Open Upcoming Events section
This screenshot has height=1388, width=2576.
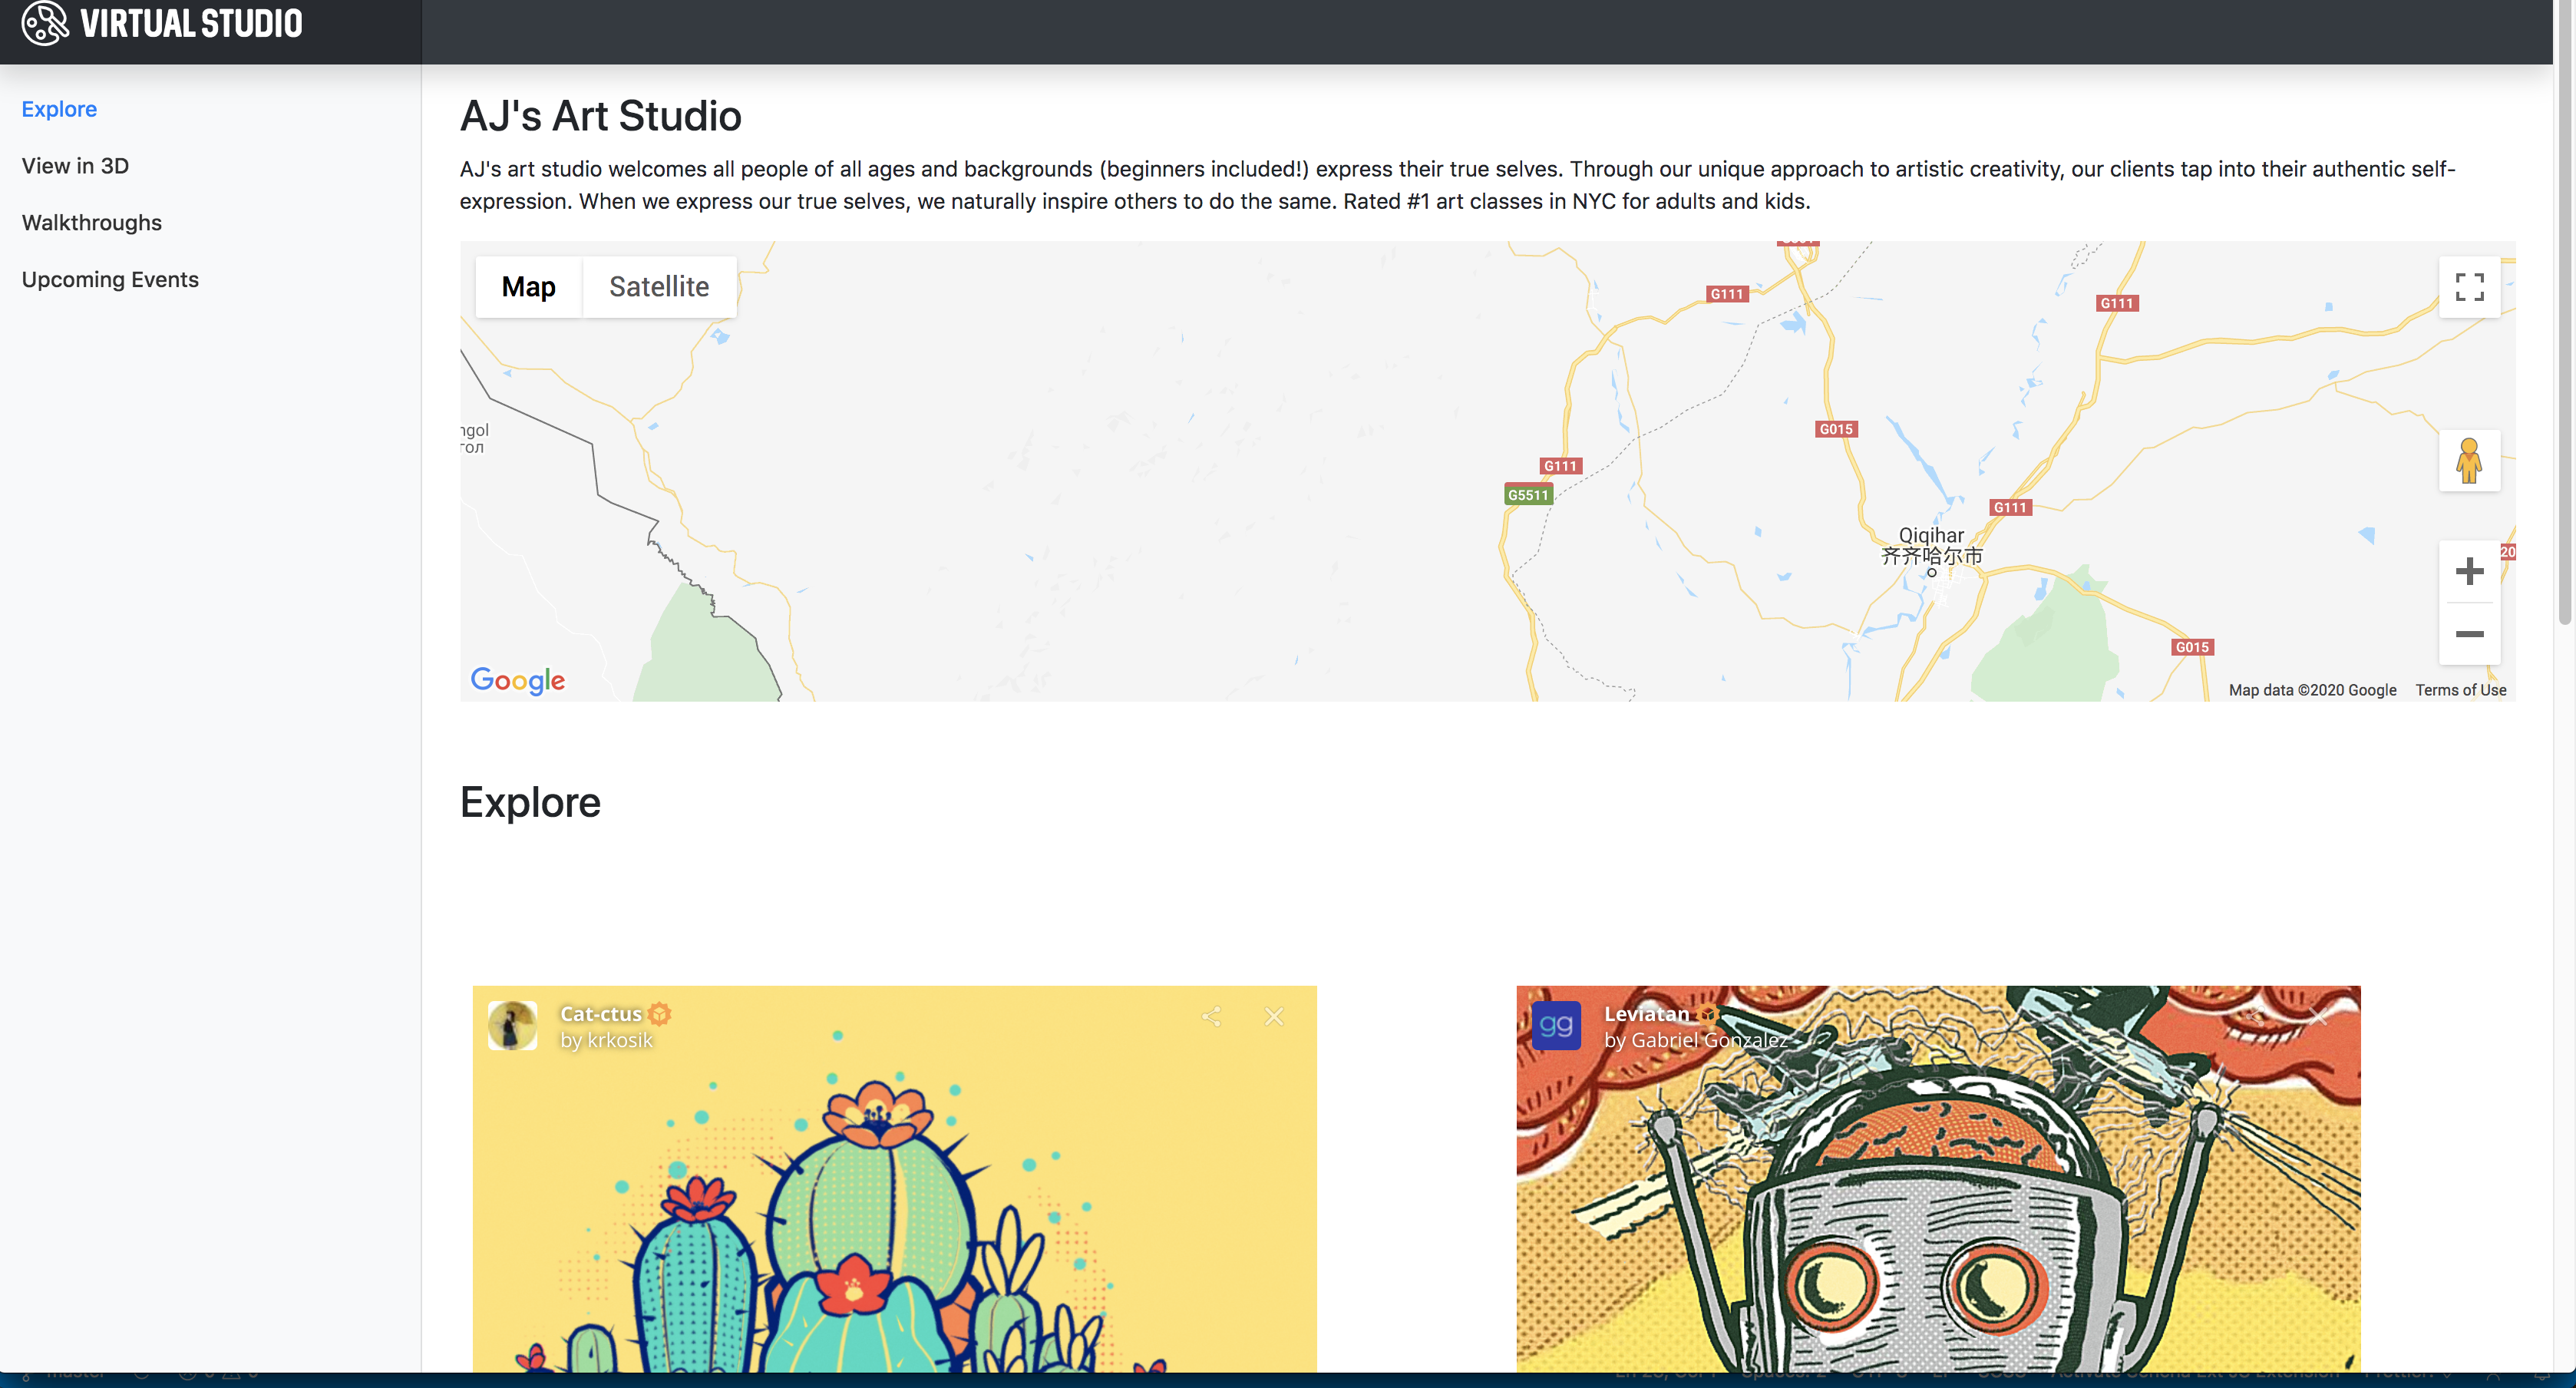tap(110, 280)
